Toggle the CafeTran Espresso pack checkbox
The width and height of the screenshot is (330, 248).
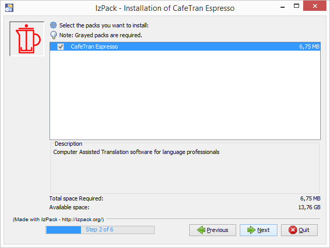tap(61, 47)
